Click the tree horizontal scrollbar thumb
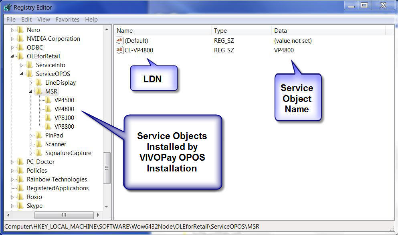Screen dimensions: 398x235 [64, 215]
